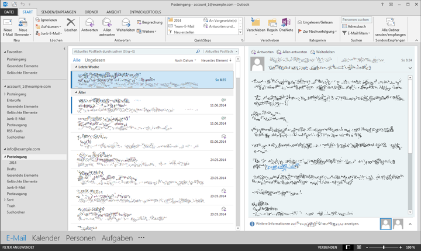The width and height of the screenshot is (421, 251).
Task: Click the reading pane's Antworten icon
Action: (x=253, y=52)
